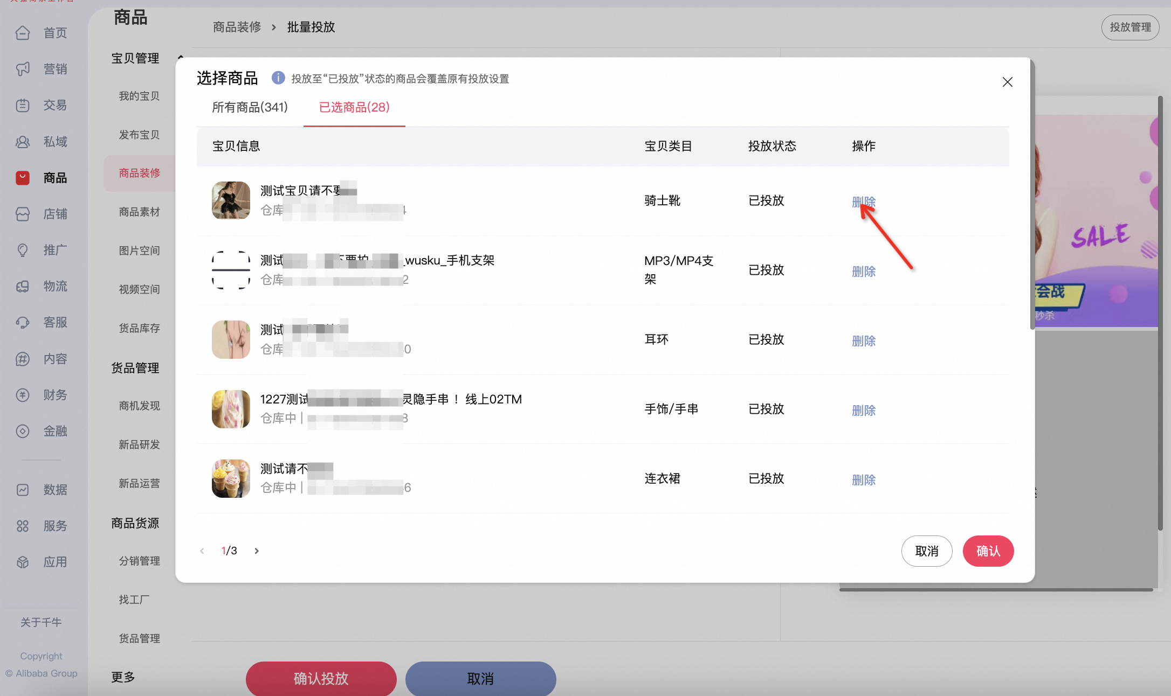Open the 首页 home icon in sidebar

coord(23,33)
